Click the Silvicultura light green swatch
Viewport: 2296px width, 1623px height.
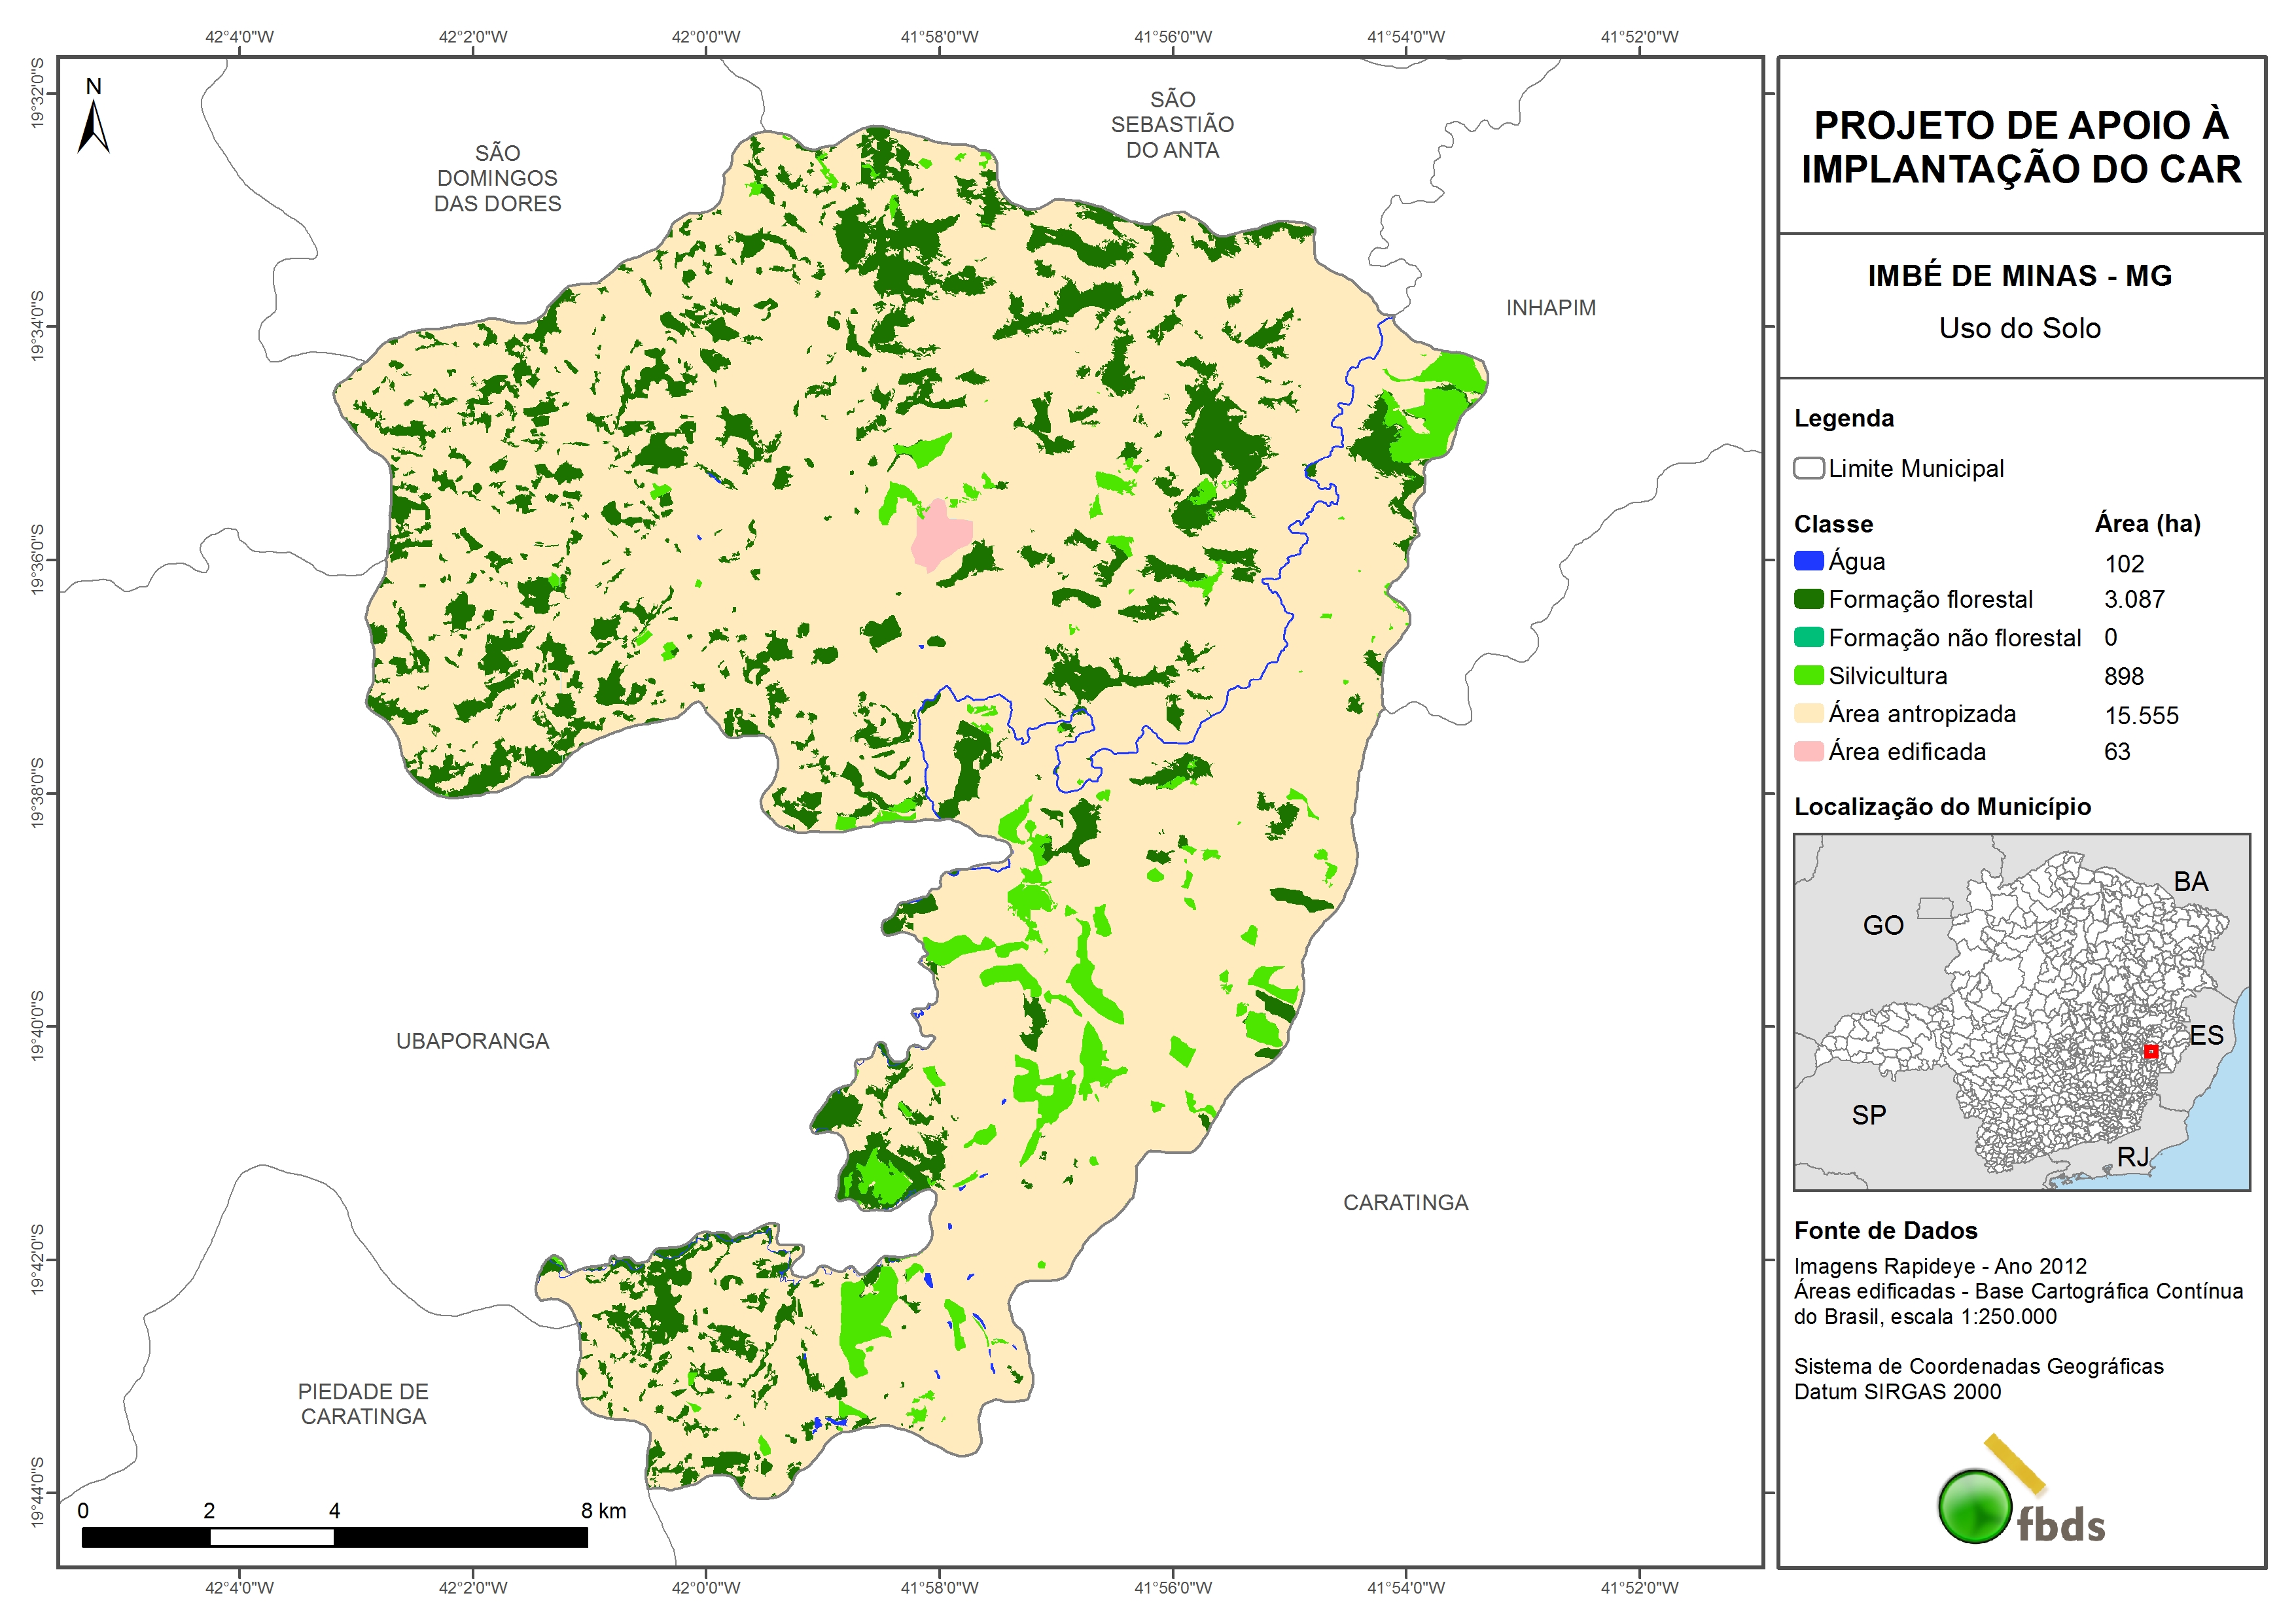(1808, 675)
